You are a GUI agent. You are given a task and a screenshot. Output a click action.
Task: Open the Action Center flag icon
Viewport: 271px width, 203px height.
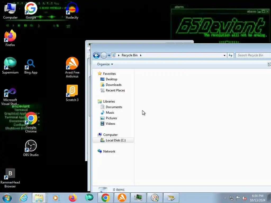click(x=238, y=198)
